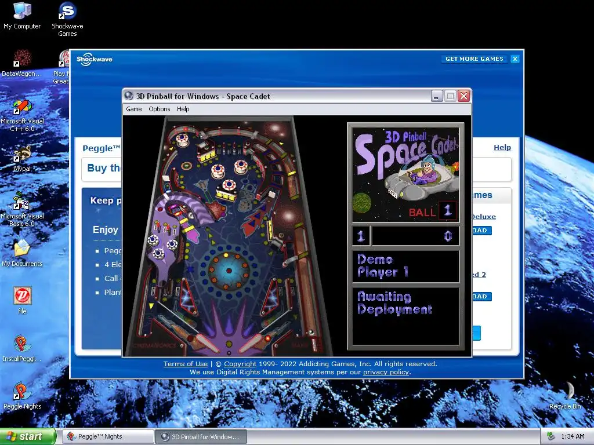Select the DataWagon desktop shortcut
The width and height of the screenshot is (594, 445).
[x=22, y=63]
